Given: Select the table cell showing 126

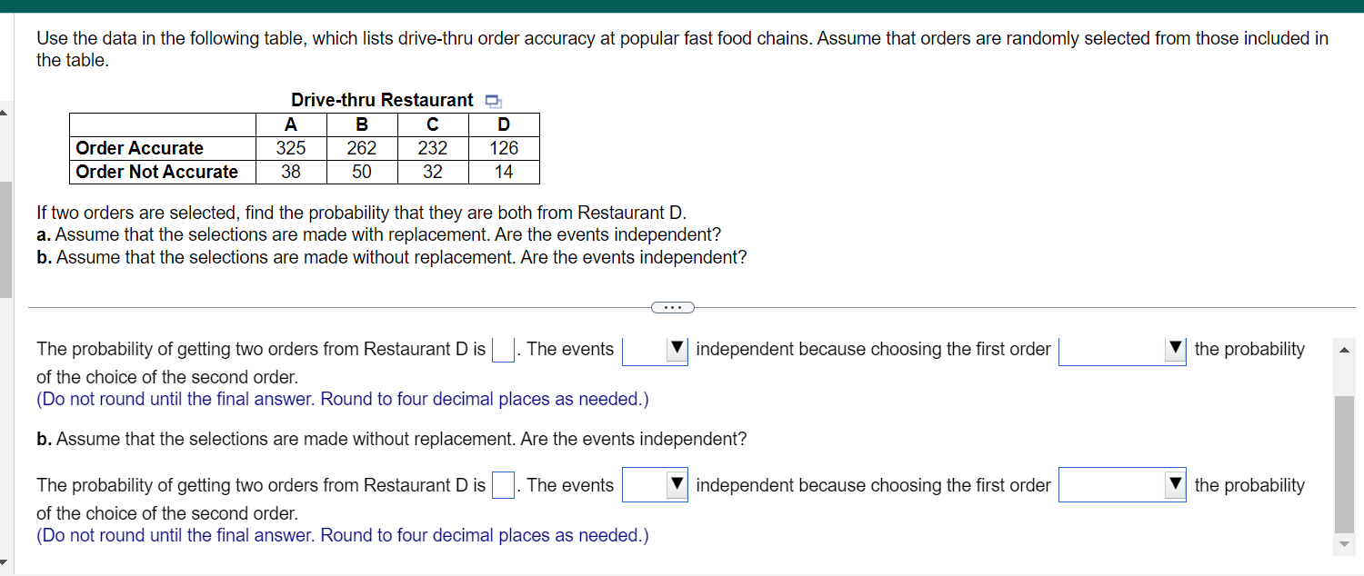Looking at the screenshot, I should (504, 147).
